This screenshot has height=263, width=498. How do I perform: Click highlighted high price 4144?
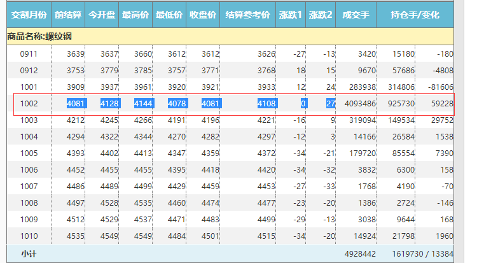[143, 104]
